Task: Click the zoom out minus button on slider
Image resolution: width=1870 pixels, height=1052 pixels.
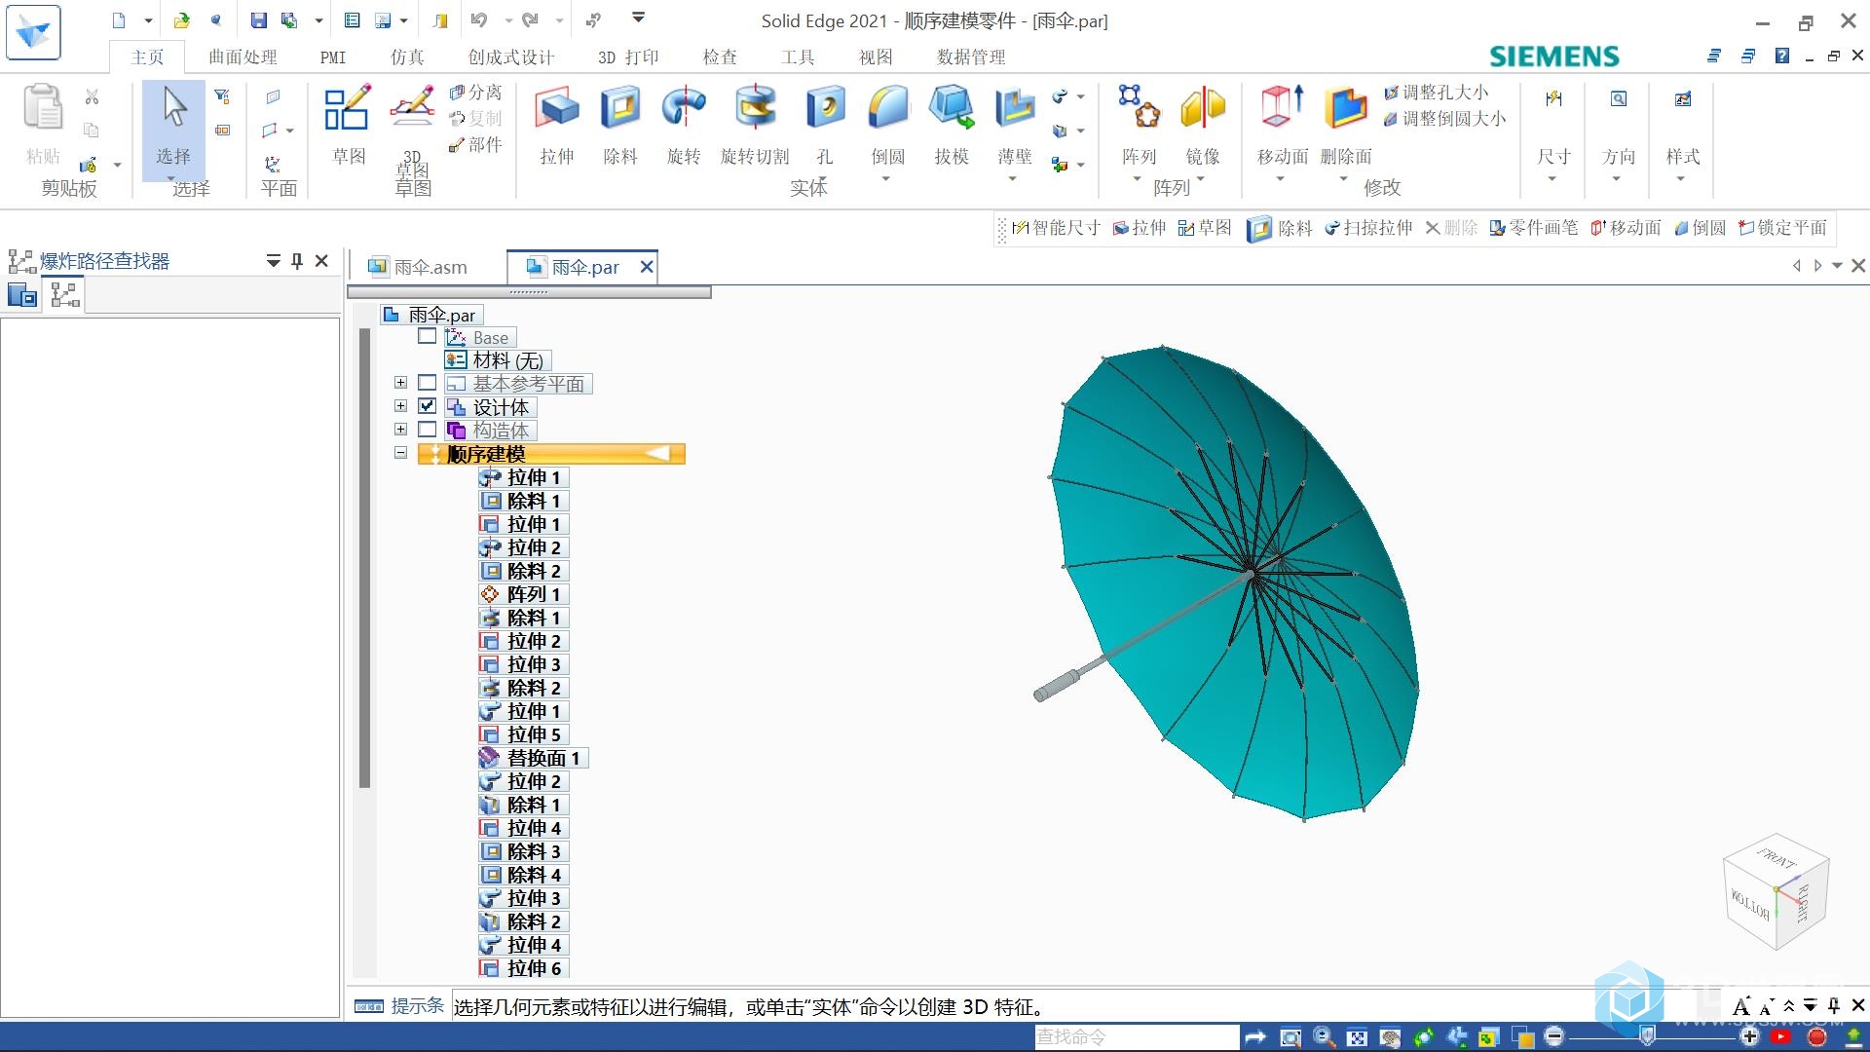Action: coord(1554,1036)
